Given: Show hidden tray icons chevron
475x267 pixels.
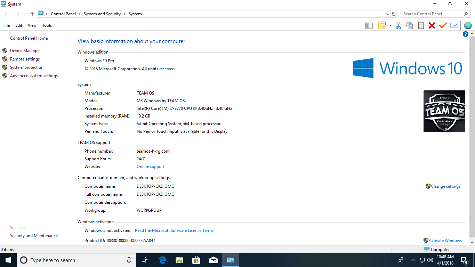Looking at the screenshot, I should point(413,260).
